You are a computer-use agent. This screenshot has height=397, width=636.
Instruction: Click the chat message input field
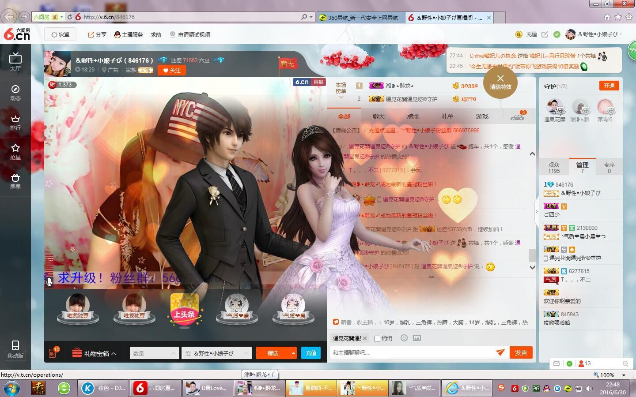point(412,352)
